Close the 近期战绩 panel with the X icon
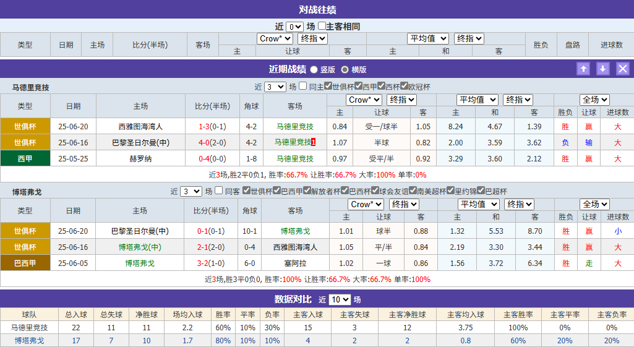634x347 pixels. [623, 69]
